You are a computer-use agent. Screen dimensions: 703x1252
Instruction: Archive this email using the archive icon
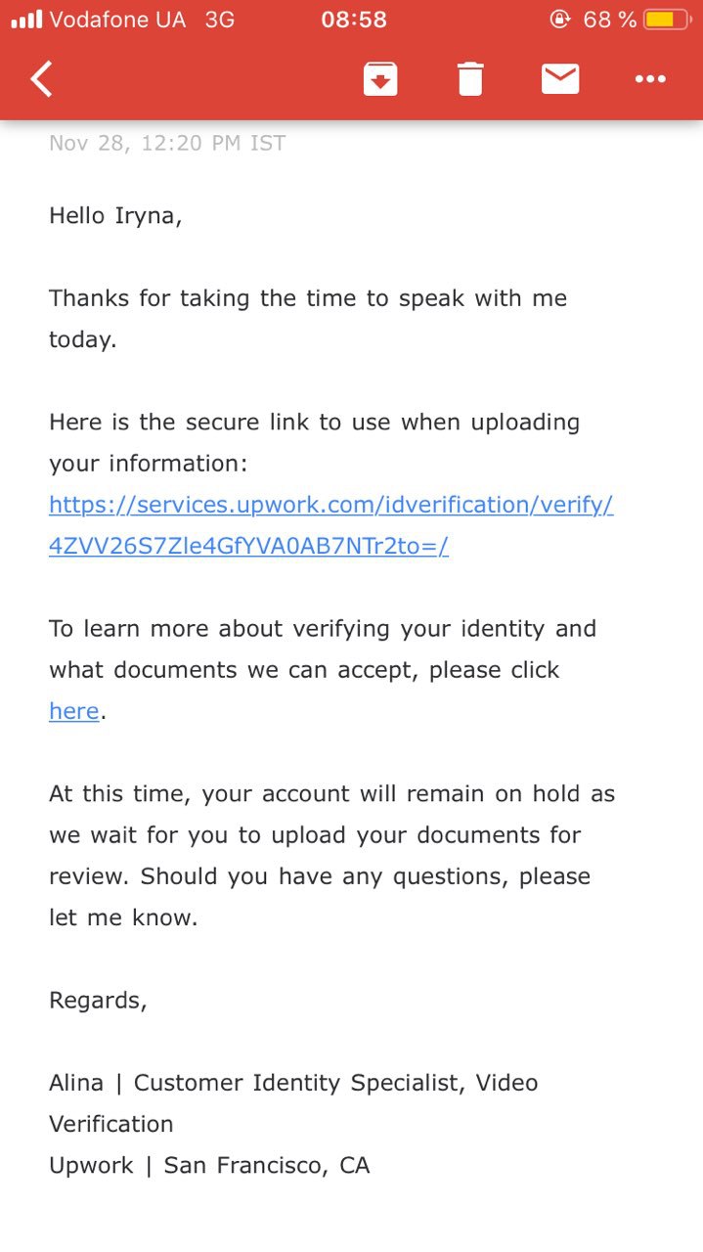(x=380, y=79)
